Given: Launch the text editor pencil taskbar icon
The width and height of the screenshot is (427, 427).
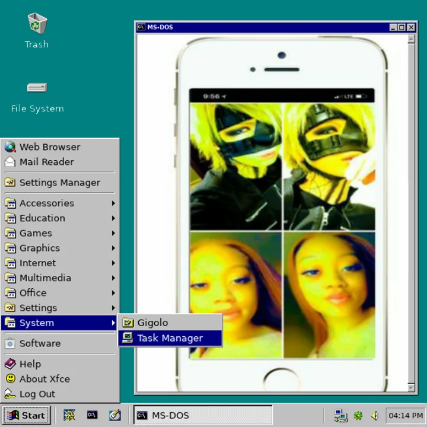Looking at the screenshot, I should (x=114, y=415).
